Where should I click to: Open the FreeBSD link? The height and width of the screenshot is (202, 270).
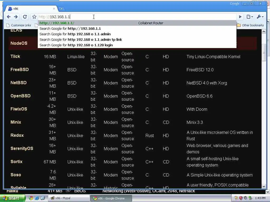(20, 69)
